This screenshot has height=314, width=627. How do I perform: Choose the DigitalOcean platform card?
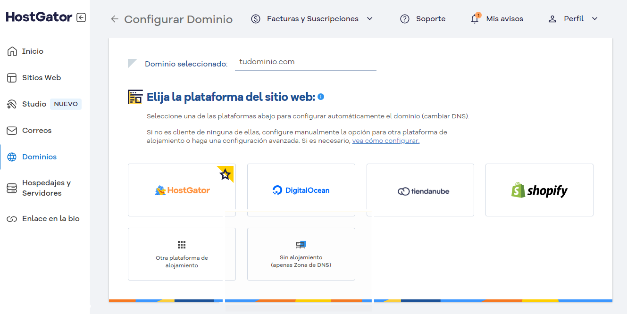tap(301, 190)
